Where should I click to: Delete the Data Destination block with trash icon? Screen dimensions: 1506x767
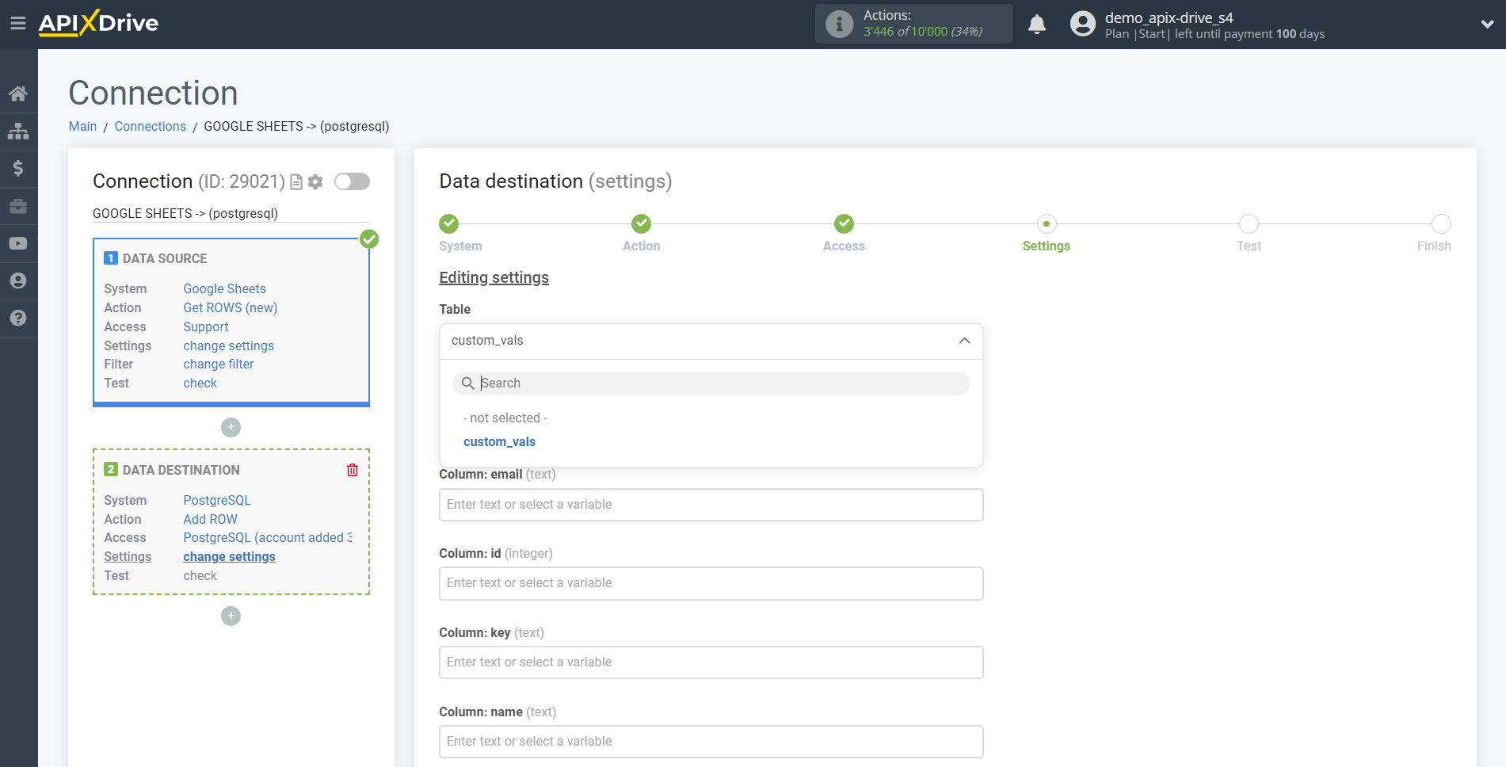pyautogui.click(x=353, y=470)
